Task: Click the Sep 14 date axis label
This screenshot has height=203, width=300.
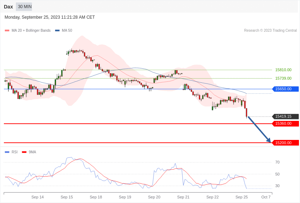Action: 37,197
